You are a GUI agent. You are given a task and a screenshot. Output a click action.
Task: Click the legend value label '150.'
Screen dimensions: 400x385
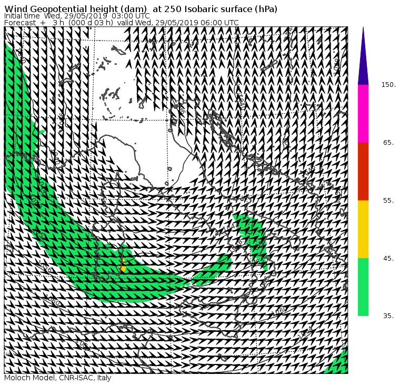coord(388,85)
